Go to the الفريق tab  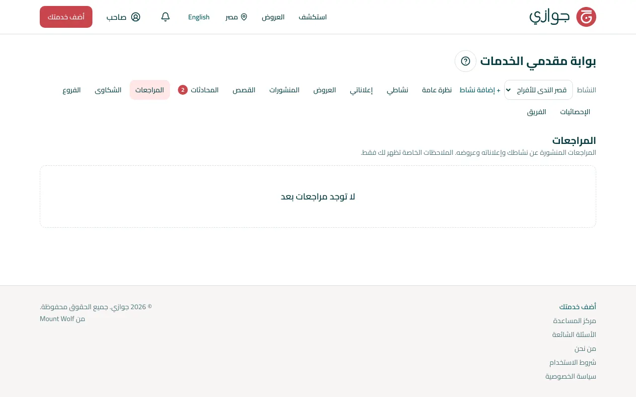537,112
